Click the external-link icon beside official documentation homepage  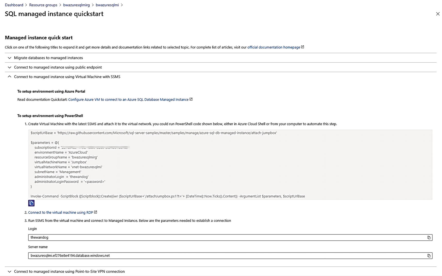point(303,47)
